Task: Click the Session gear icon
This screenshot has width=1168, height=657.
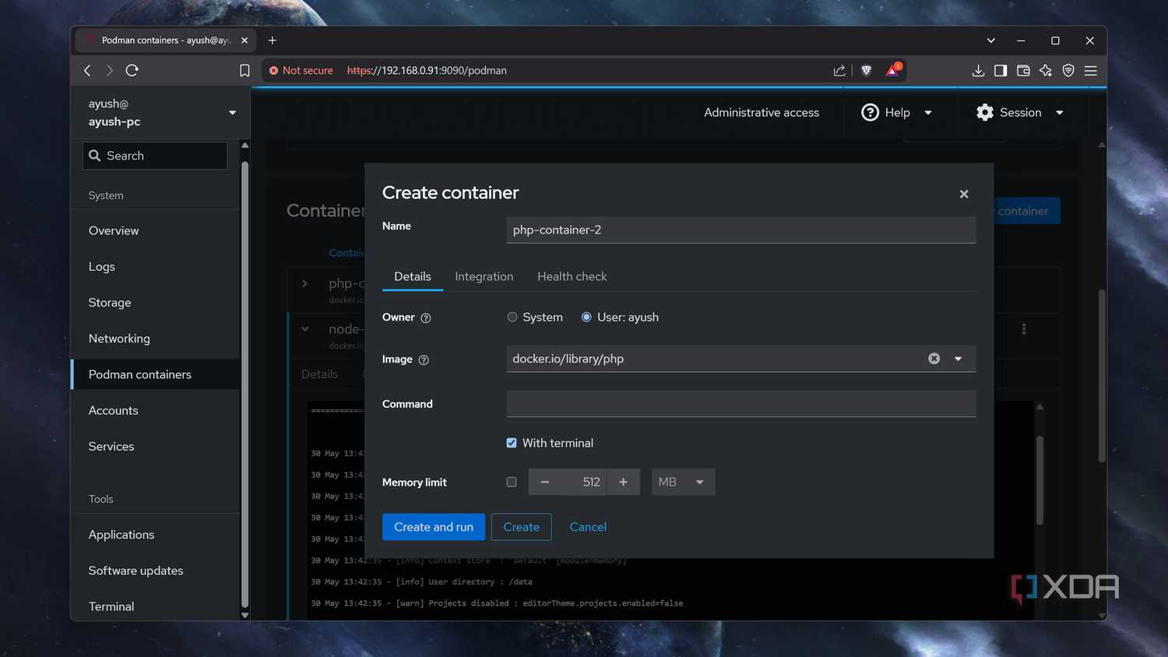Action: [x=985, y=113]
